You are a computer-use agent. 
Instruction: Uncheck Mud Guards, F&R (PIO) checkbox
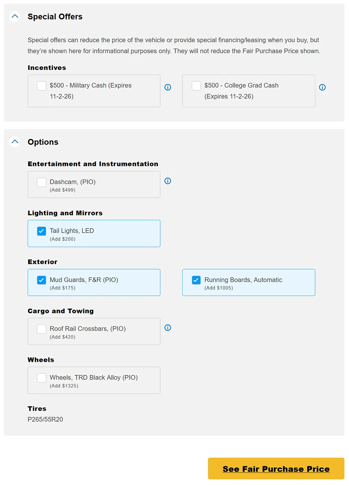tap(41, 280)
